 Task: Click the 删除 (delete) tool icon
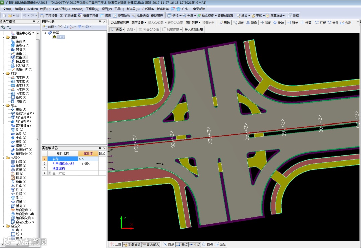[224, 23]
